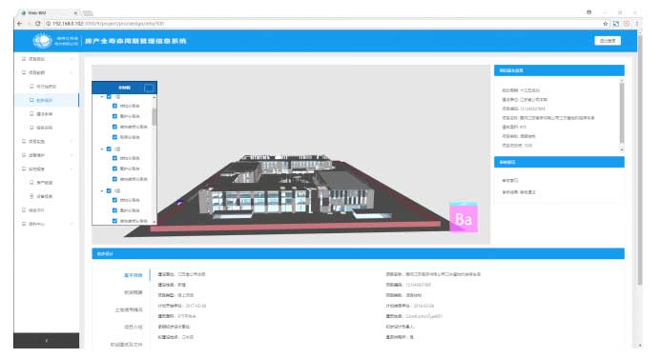This screenshot has height=358, width=661.
Task: Select the highlighted sidebar submenu item
Action: [47, 100]
